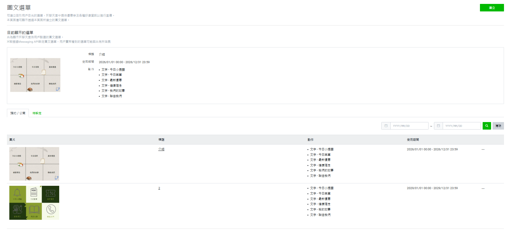Focus the end date input field
Image resolution: width=510 pixels, height=233 pixels.
click(x=462, y=126)
